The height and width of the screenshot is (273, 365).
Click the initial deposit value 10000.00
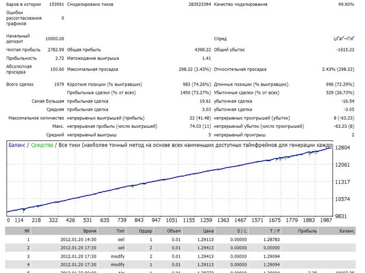pyautogui.click(x=55, y=39)
